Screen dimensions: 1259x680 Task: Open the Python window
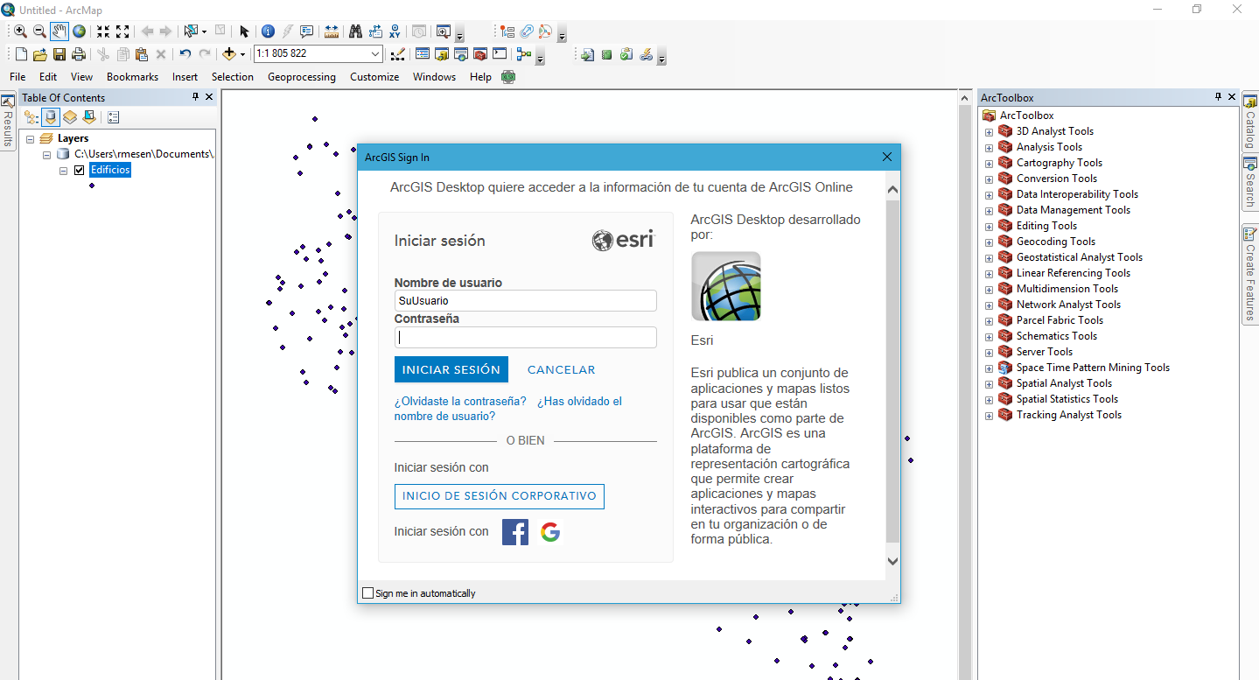point(499,54)
